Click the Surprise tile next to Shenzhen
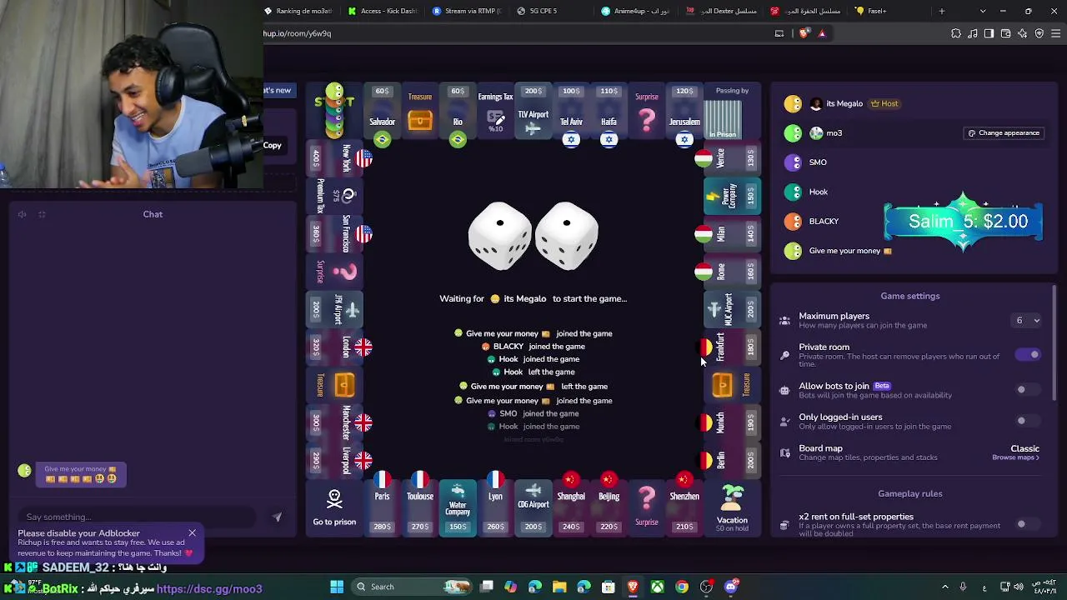1067x600 pixels. [x=647, y=507]
